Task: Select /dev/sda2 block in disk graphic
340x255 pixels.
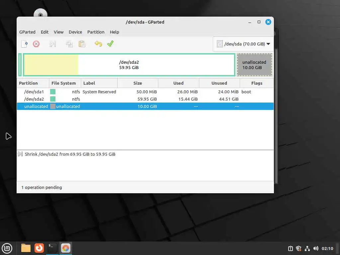Action: (x=129, y=65)
